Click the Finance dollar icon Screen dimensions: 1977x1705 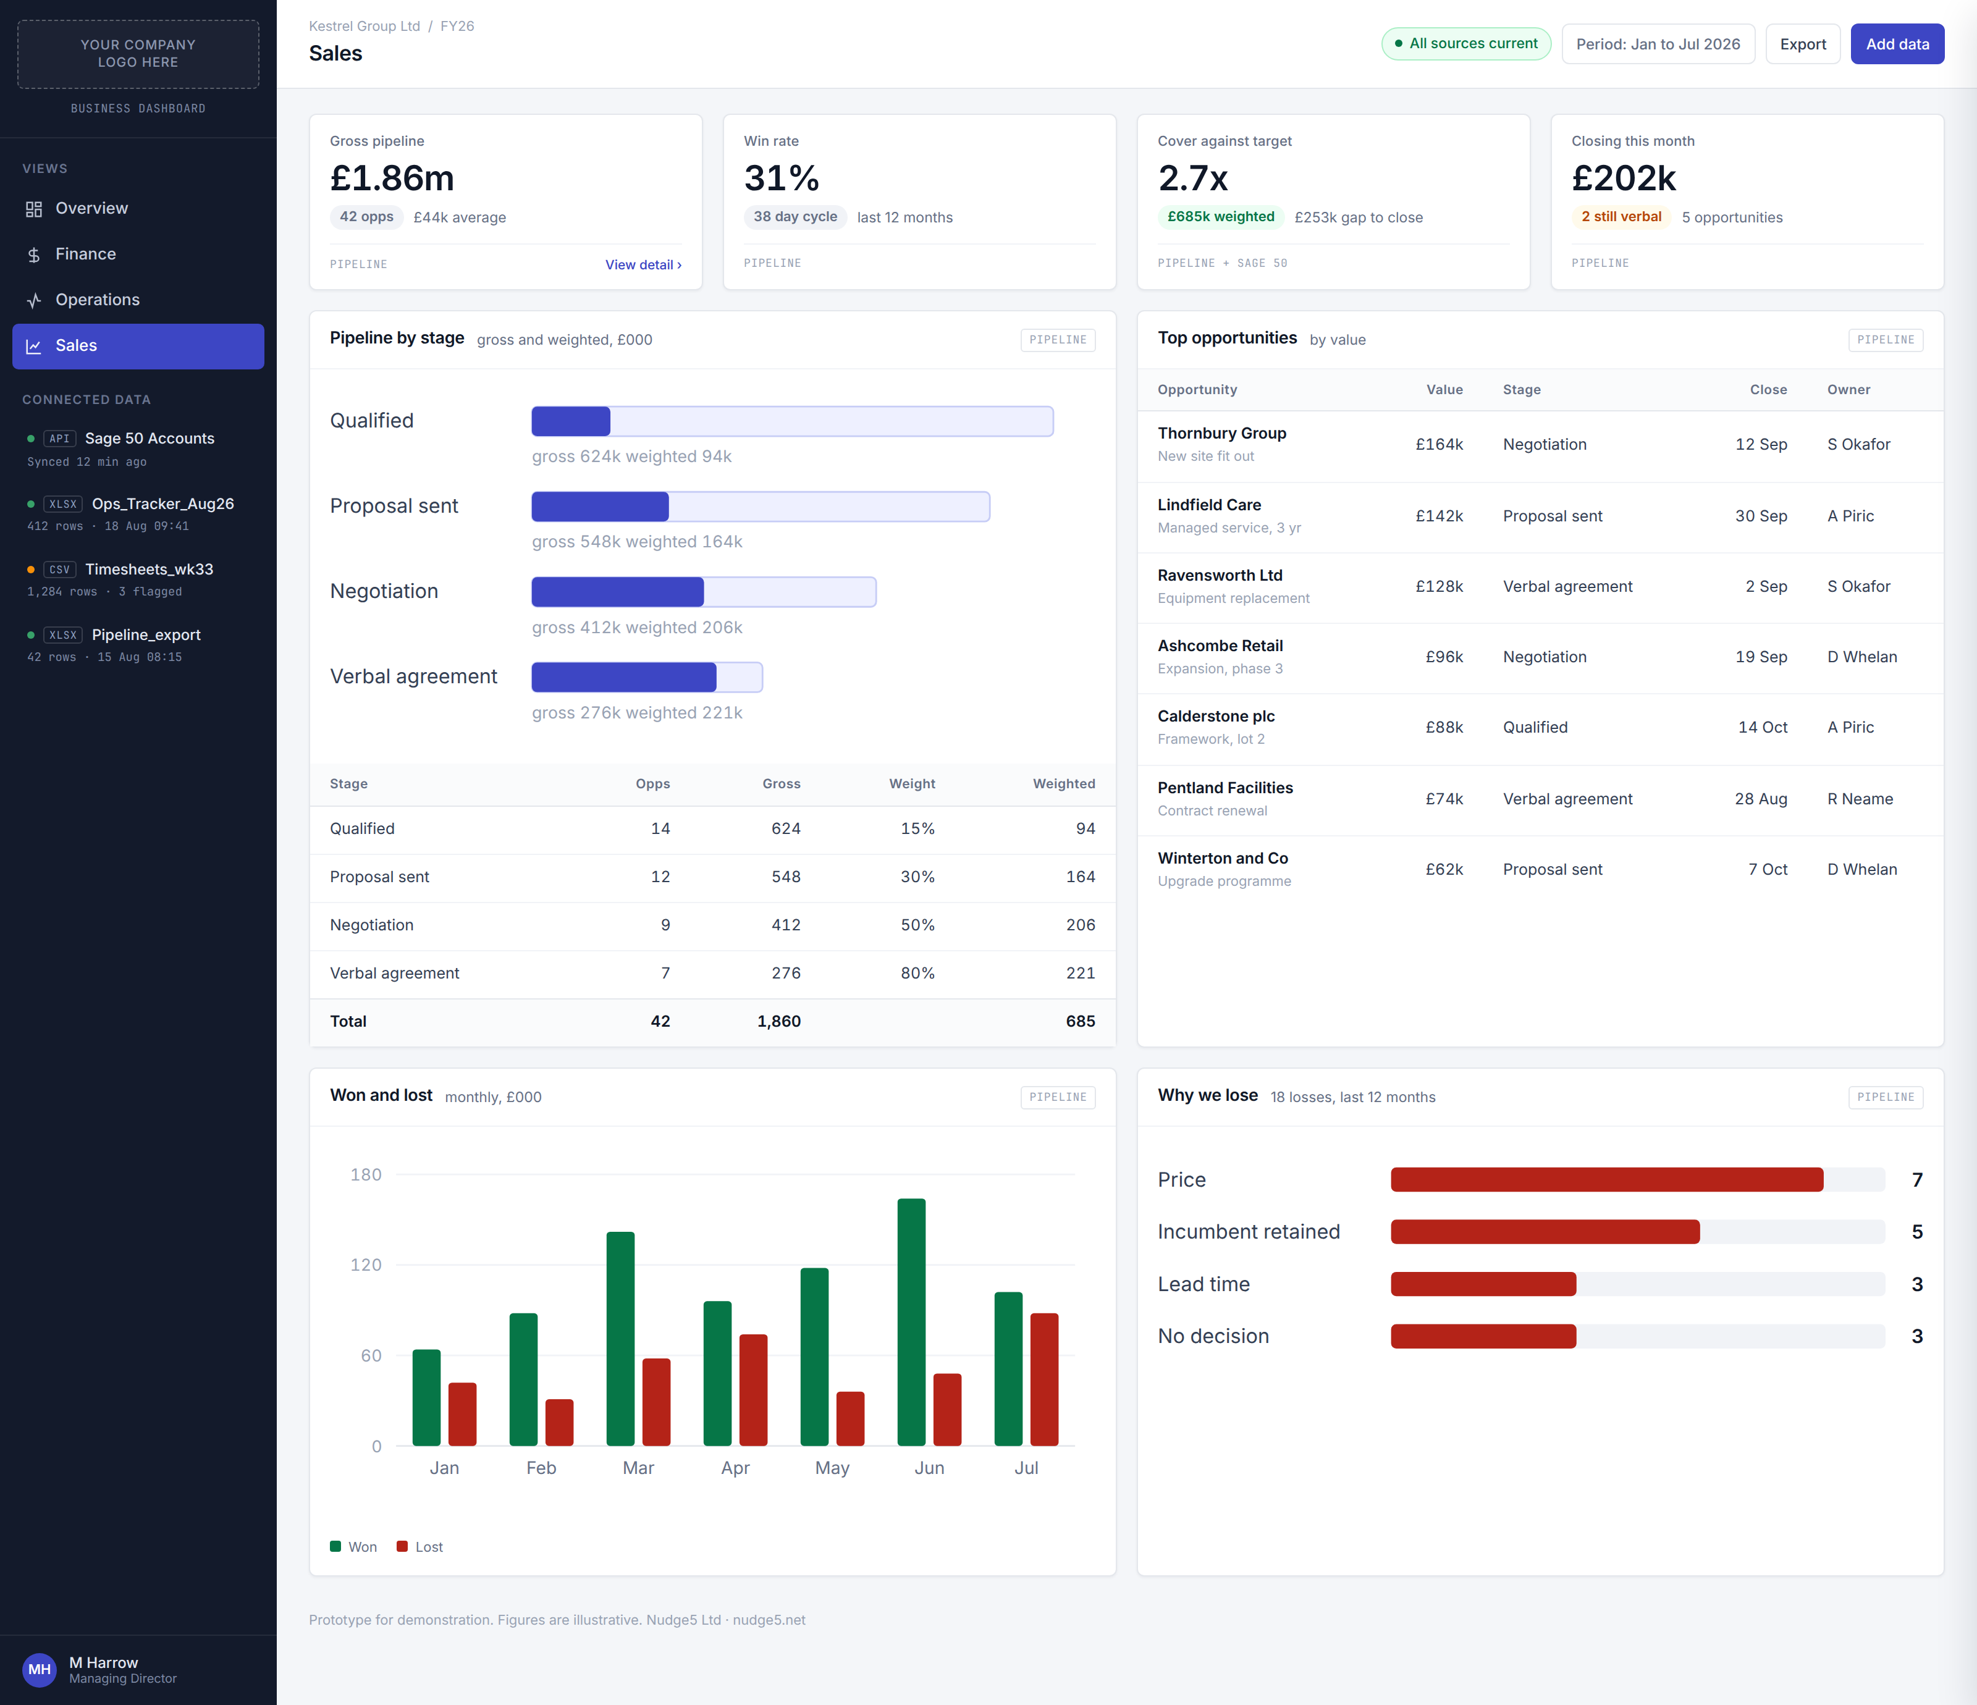[35, 255]
